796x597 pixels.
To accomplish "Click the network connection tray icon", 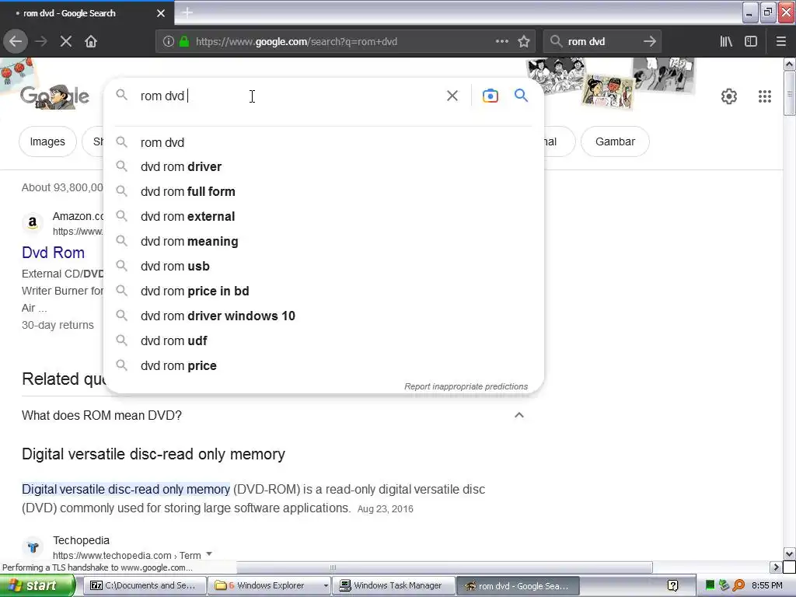I will coord(724,585).
